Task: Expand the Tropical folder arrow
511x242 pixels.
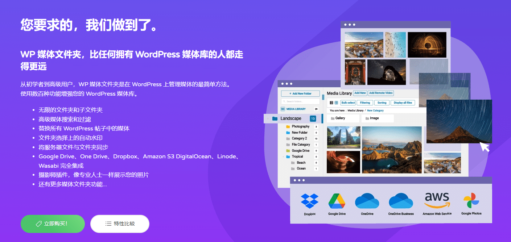Action: [283, 157]
